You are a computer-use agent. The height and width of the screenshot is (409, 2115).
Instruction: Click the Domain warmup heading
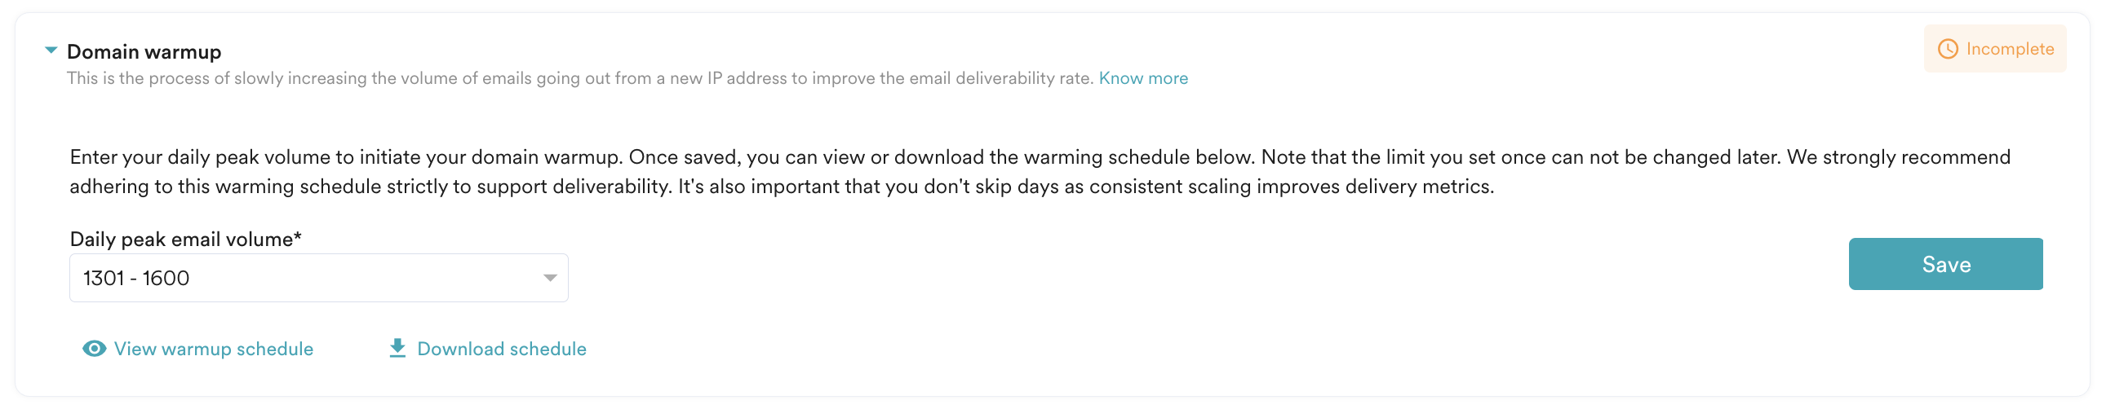(144, 51)
